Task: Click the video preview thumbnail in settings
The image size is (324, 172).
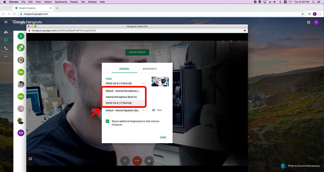Action: click(160, 81)
